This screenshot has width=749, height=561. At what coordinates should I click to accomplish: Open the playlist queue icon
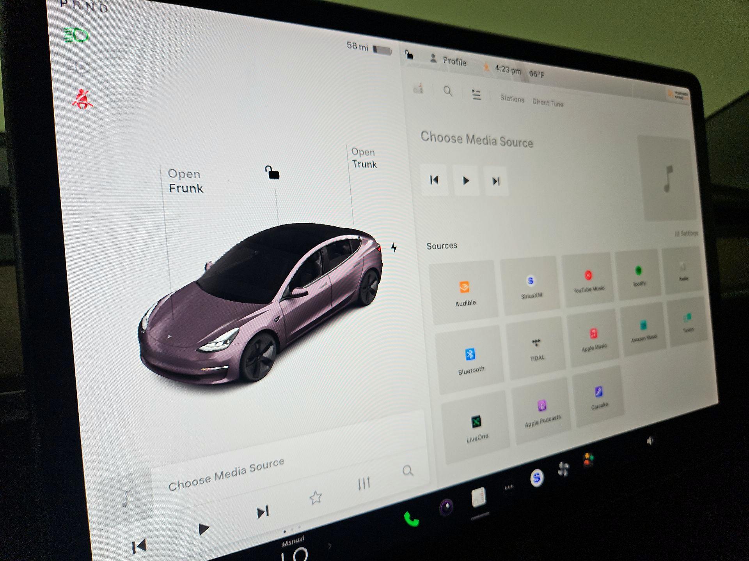pyautogui.click(x=476, y=95)
